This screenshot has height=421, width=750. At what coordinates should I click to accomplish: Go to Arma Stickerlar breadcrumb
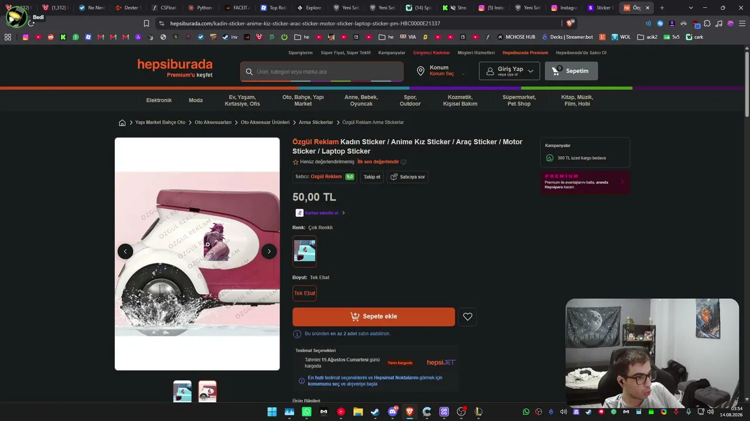click(x=316, y=122)
